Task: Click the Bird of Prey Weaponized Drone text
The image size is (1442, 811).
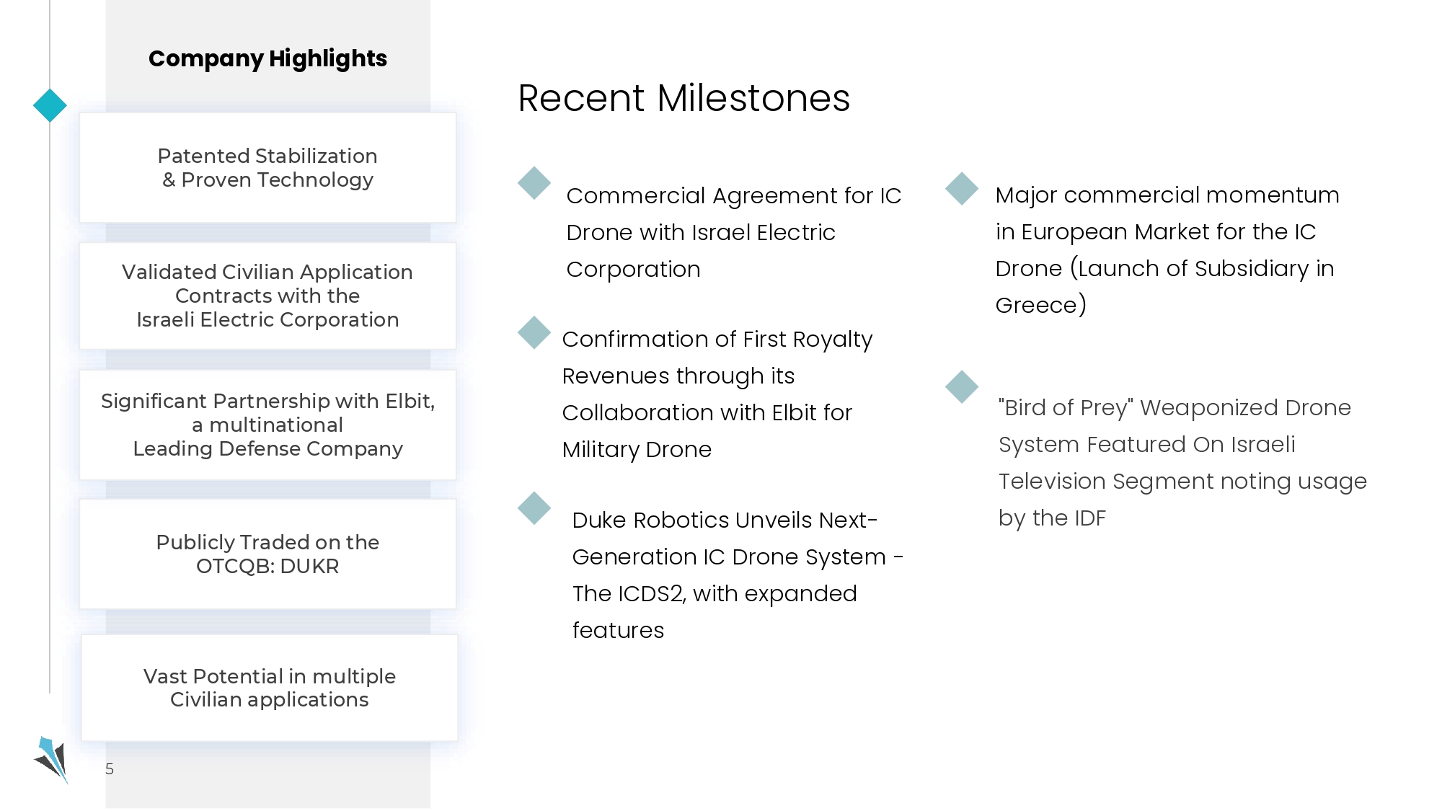Action: point(1182,462)
